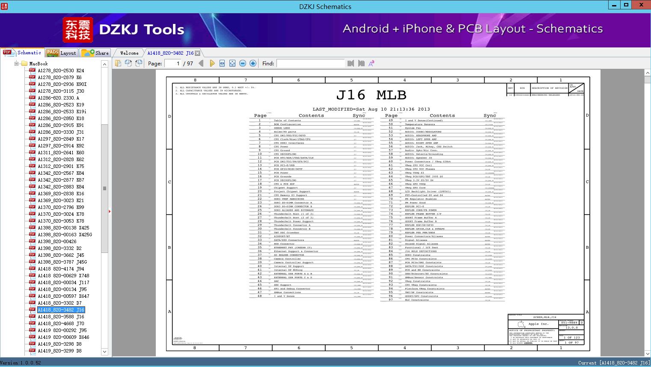Open A1278_820-2936 K90I schematic
651x367 pixels.
62,84
